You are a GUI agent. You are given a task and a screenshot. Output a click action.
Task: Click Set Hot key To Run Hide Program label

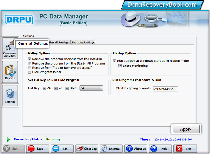(54, 80)
